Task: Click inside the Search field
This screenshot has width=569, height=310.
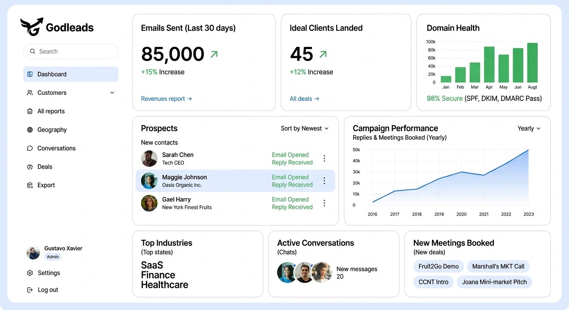Action: (71, 51)
